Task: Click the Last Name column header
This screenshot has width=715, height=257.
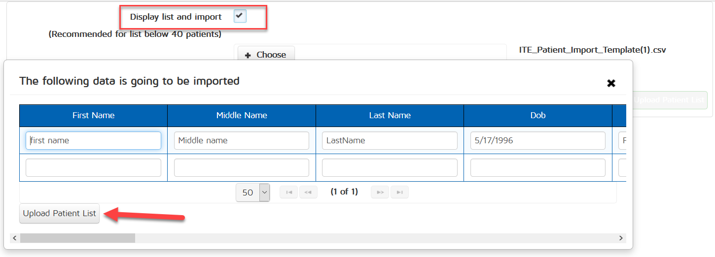Action: 390,115
